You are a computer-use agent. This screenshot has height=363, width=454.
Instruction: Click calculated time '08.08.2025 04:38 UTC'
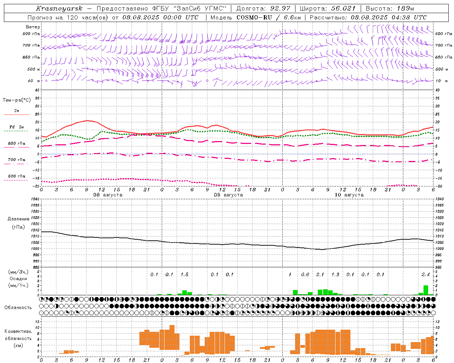pyautogui.click(x=389, y=17)
